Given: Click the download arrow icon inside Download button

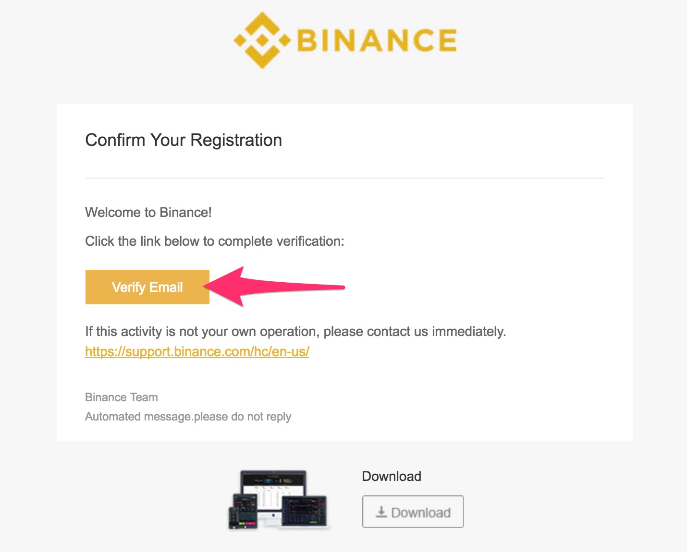Looking at the screenshot, I should coord(381,512).
